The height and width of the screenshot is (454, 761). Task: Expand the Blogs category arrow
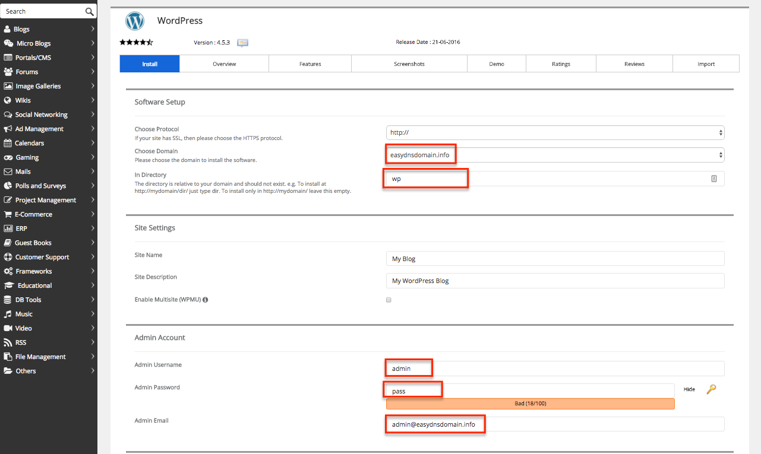[x=93, y=29]
